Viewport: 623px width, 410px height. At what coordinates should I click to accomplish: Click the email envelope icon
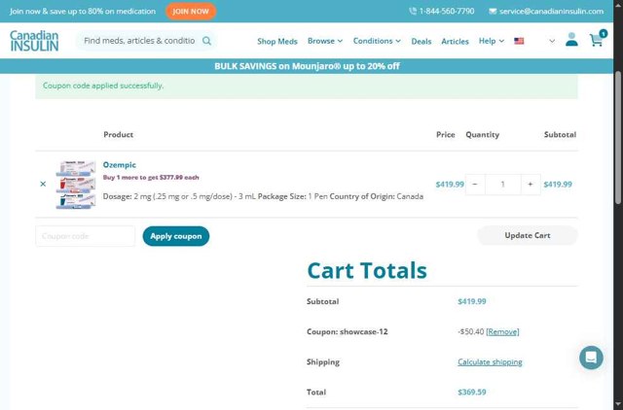click(493, 11)
